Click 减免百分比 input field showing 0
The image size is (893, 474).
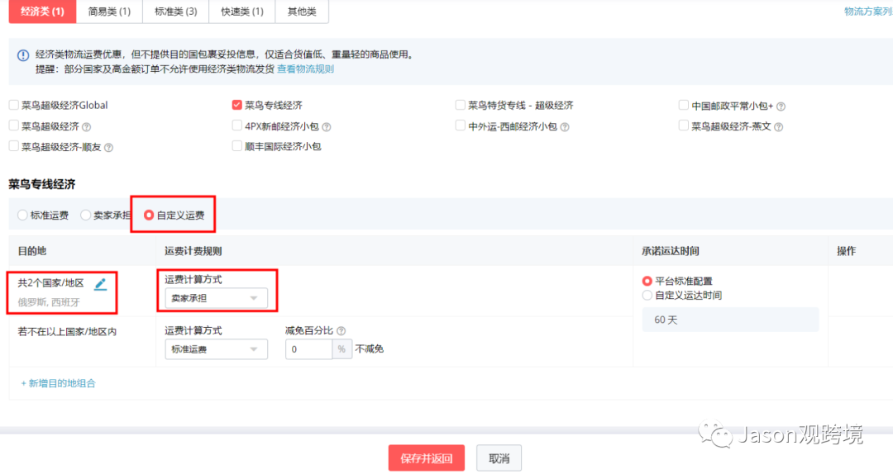tap(308, 349)
